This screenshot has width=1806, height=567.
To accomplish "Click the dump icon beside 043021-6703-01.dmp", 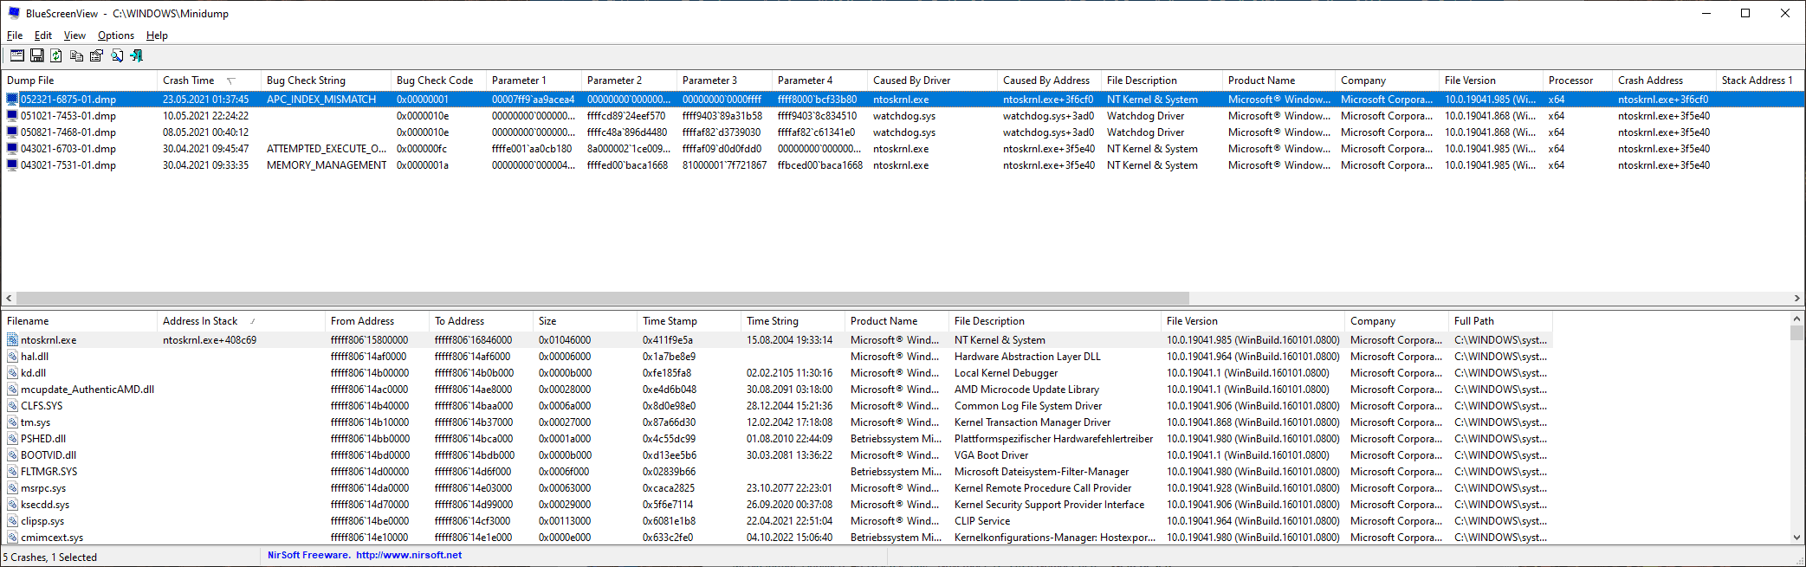I will tap(12, 149).
